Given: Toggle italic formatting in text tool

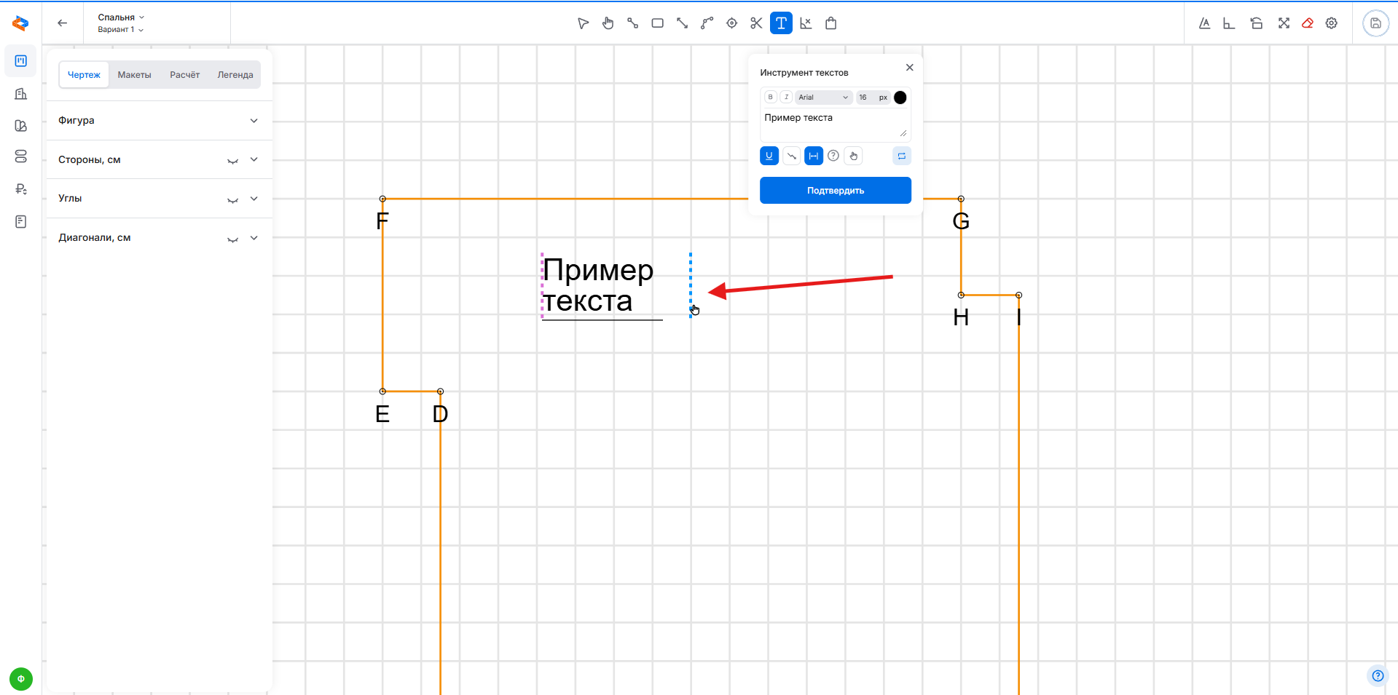Looking at the screenshot, I should click(786, 97).
